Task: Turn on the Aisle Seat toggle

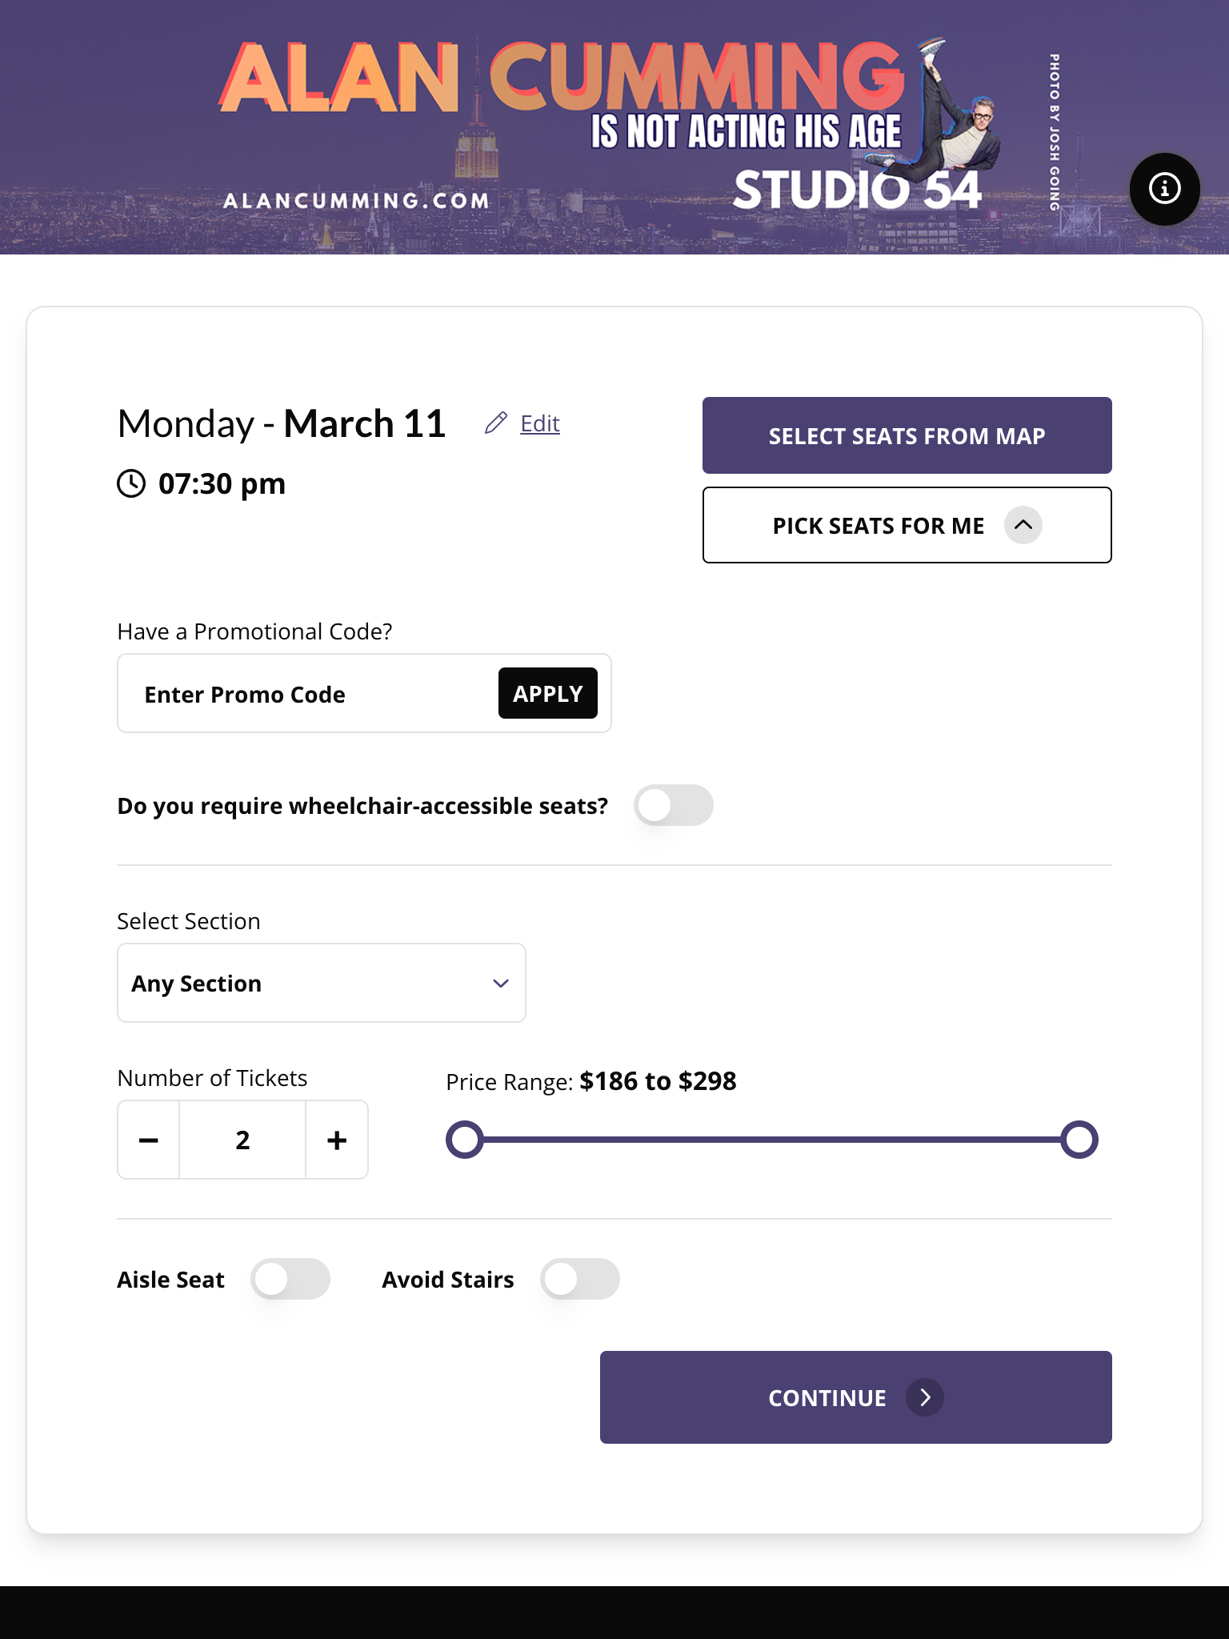Action: pos(290,1279)
